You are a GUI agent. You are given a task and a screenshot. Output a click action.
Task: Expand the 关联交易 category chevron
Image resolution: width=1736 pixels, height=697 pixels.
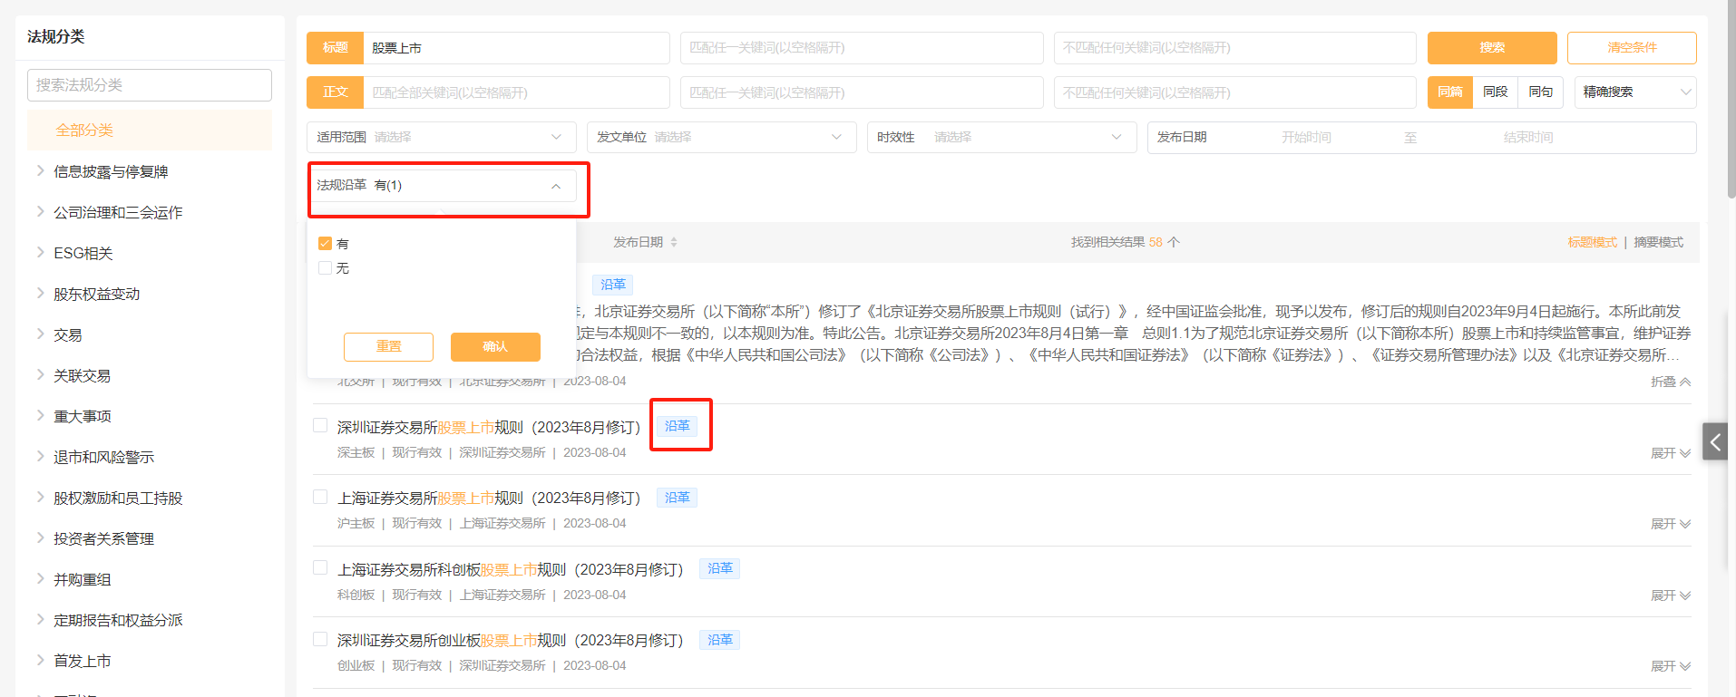click(x=40, y=374)
